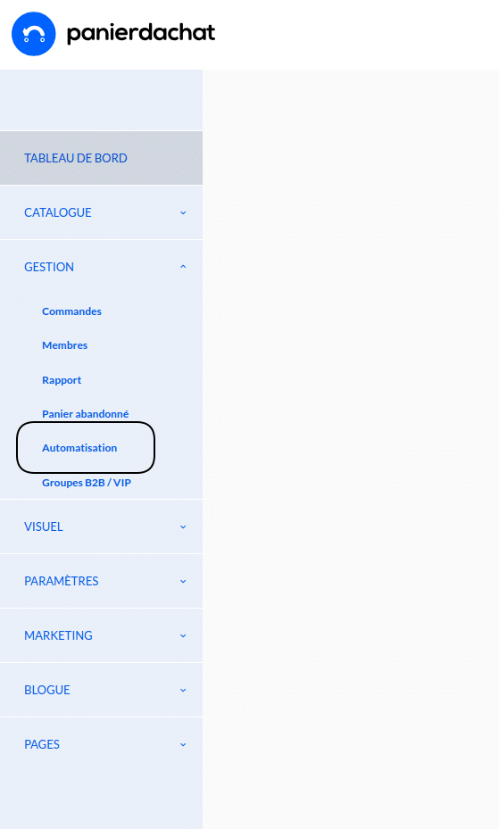Open the Rapport submenu item
Image resolution: width=499 pixels, height=829 pixels.
click(x=62, y=380)
